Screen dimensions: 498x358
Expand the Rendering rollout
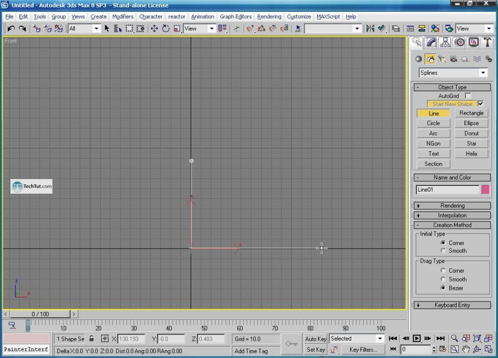[x=452, y=206]
